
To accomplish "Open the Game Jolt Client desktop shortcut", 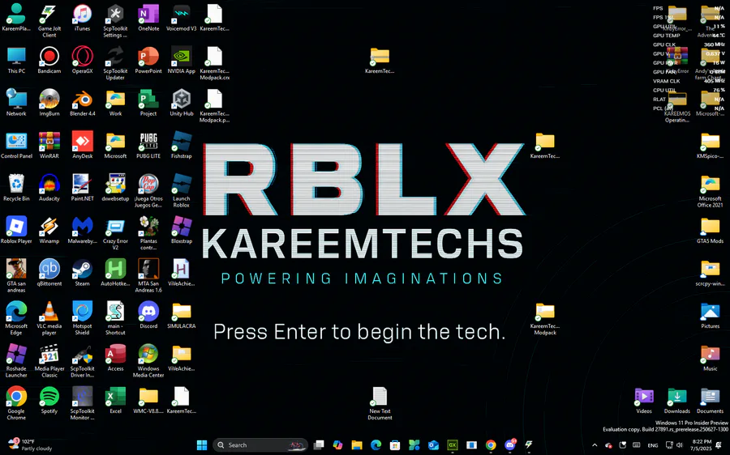I will tap(49, 21).
